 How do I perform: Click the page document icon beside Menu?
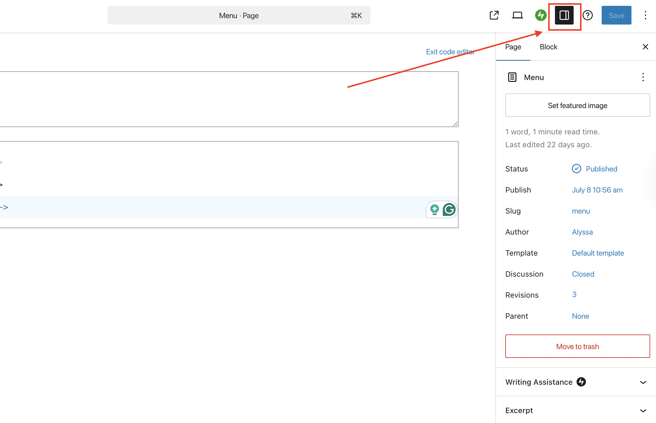[x=512, y=77]
